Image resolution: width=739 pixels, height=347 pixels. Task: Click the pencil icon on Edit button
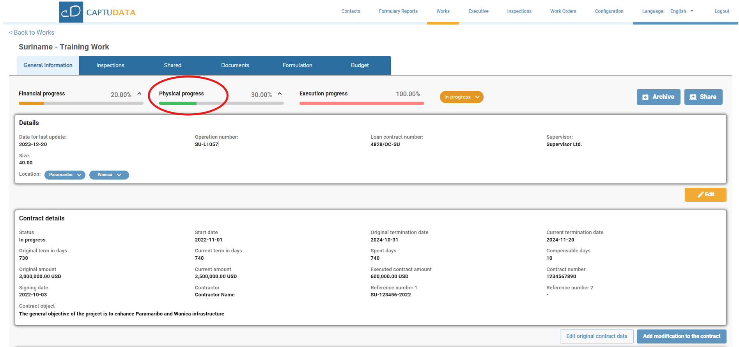(x=700, y=195)
